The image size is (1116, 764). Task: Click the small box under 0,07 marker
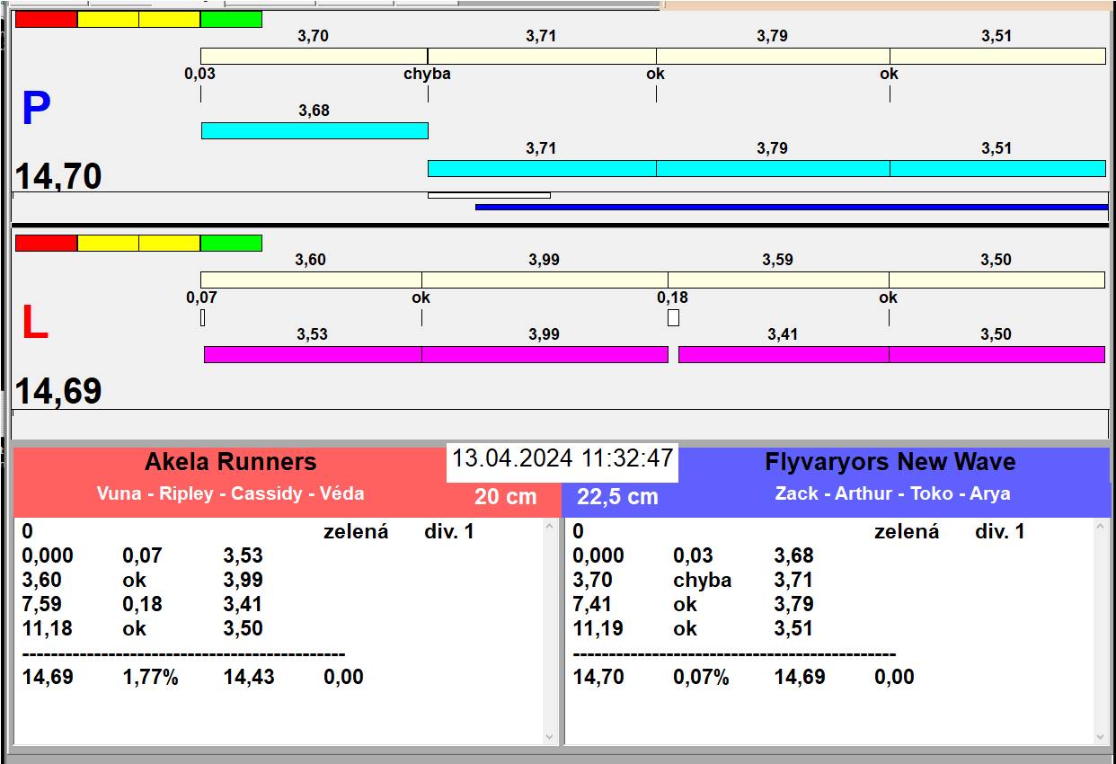point(202,317)
